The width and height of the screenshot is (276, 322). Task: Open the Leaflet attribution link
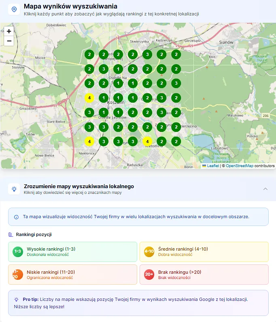[x=213, y=166]
